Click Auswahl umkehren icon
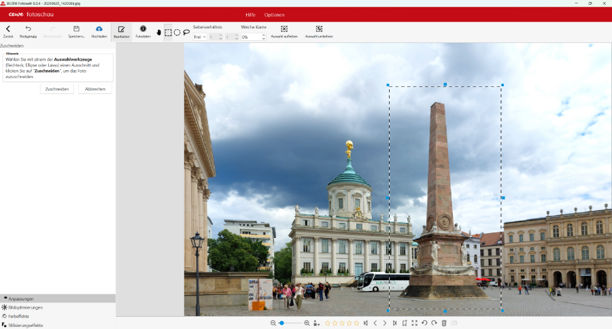Screen dimensions: 612x329 coord(319,29)
